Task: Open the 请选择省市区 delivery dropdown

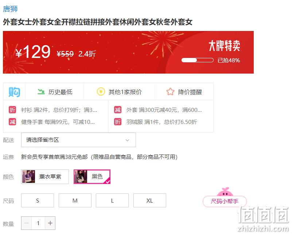Action: (78, 140)
